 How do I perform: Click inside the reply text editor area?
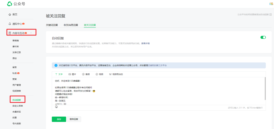158,91
